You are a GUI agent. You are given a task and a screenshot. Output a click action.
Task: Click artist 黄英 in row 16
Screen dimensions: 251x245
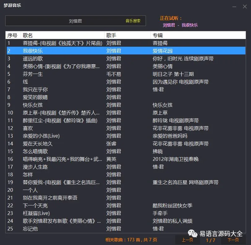click(x=111, y=159)
